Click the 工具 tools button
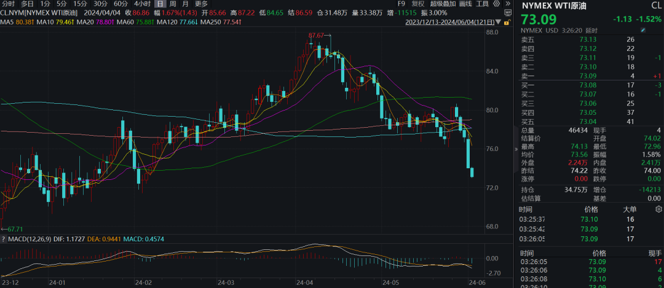 click(483, 4)
